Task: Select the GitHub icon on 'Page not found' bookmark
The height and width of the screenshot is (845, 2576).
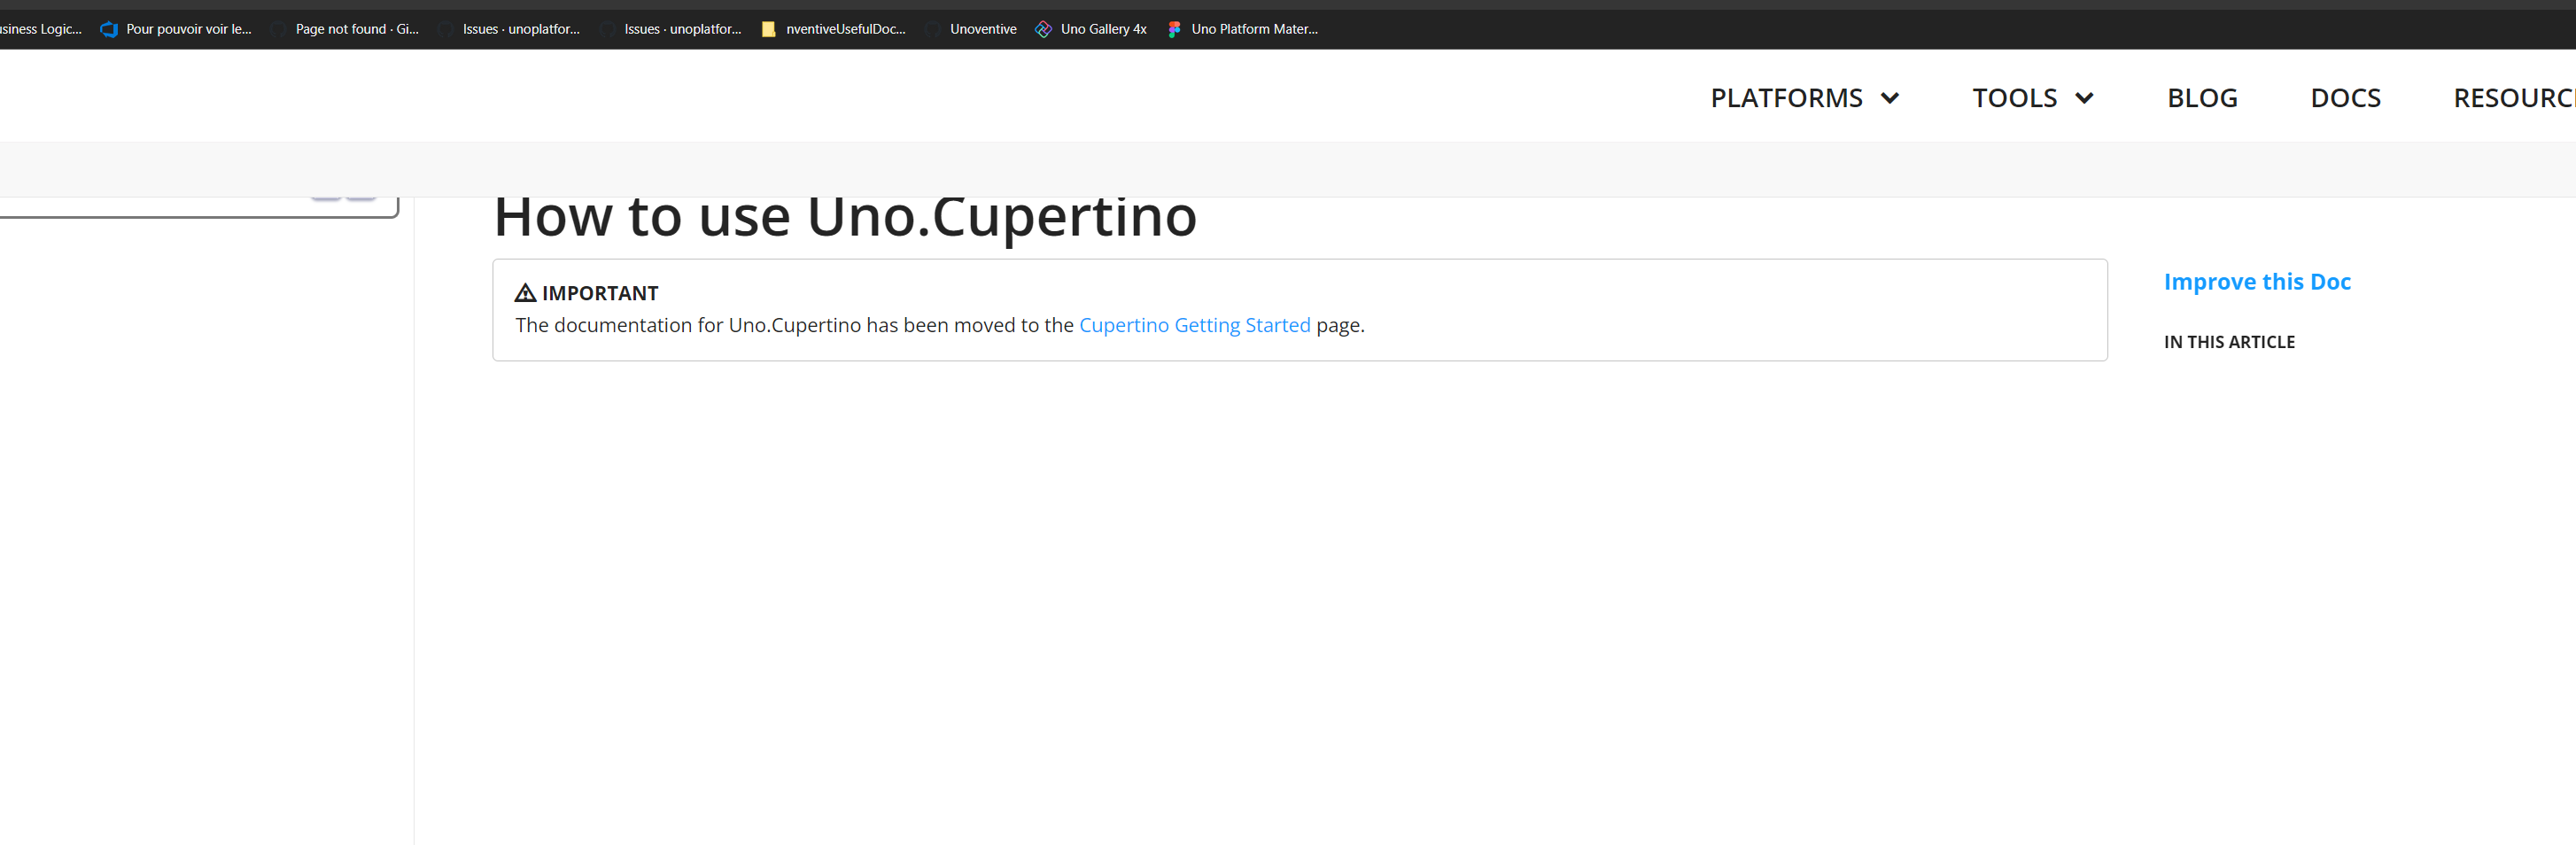Action: pos(278,29)
